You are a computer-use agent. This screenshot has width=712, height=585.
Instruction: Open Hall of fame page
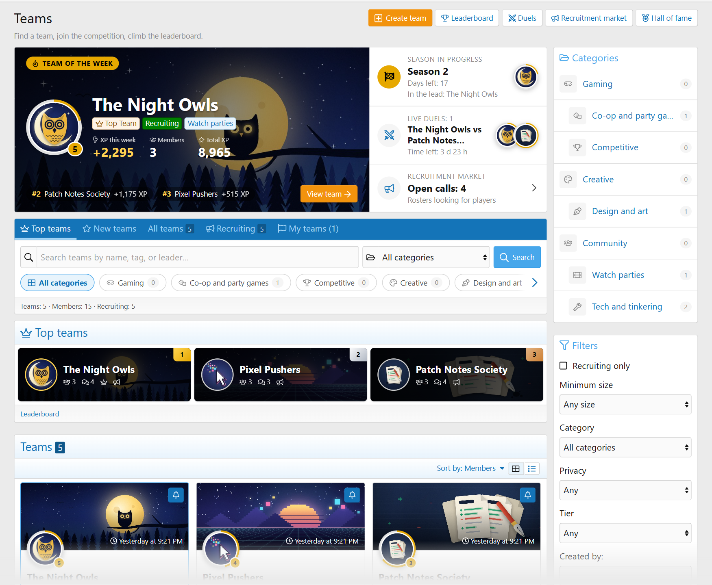coord(666,18)
